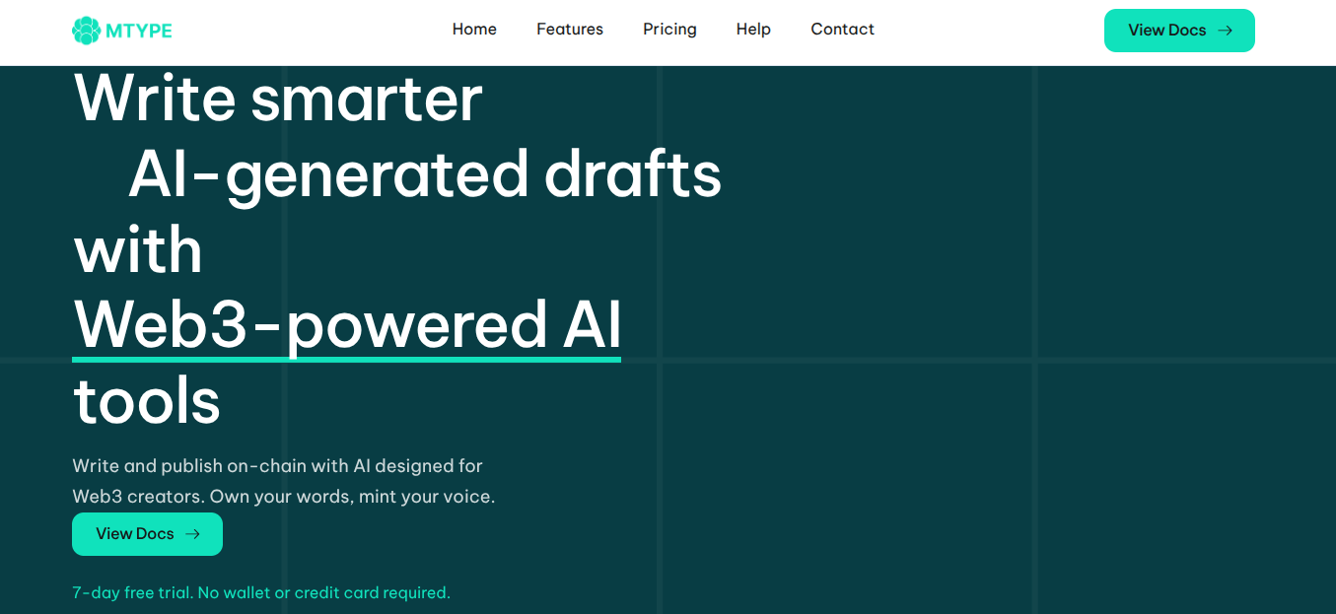Click the "Own your words, mint your voice" sentence

(352, 497)
